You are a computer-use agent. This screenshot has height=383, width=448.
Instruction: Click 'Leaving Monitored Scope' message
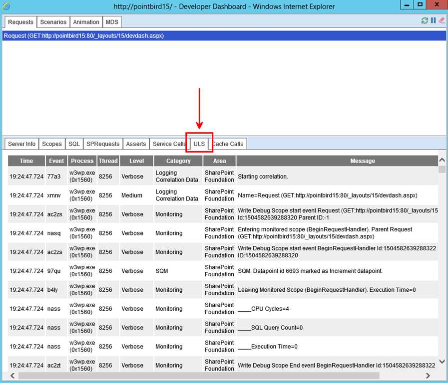327,290
